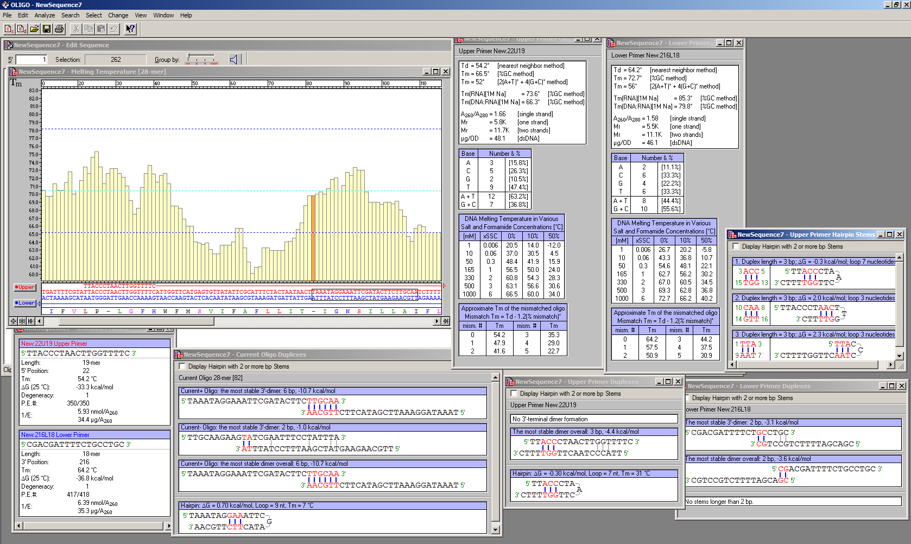Save with the floppy disk icon

click(x=47, y=29)
